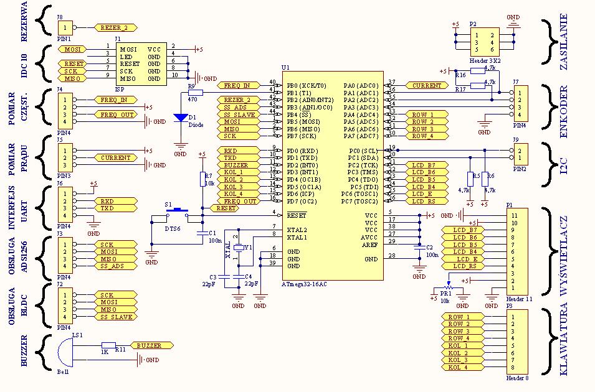Click the S1 DTS6 push-button symbol
Screen dimensions: 595x392
point(177,213)
